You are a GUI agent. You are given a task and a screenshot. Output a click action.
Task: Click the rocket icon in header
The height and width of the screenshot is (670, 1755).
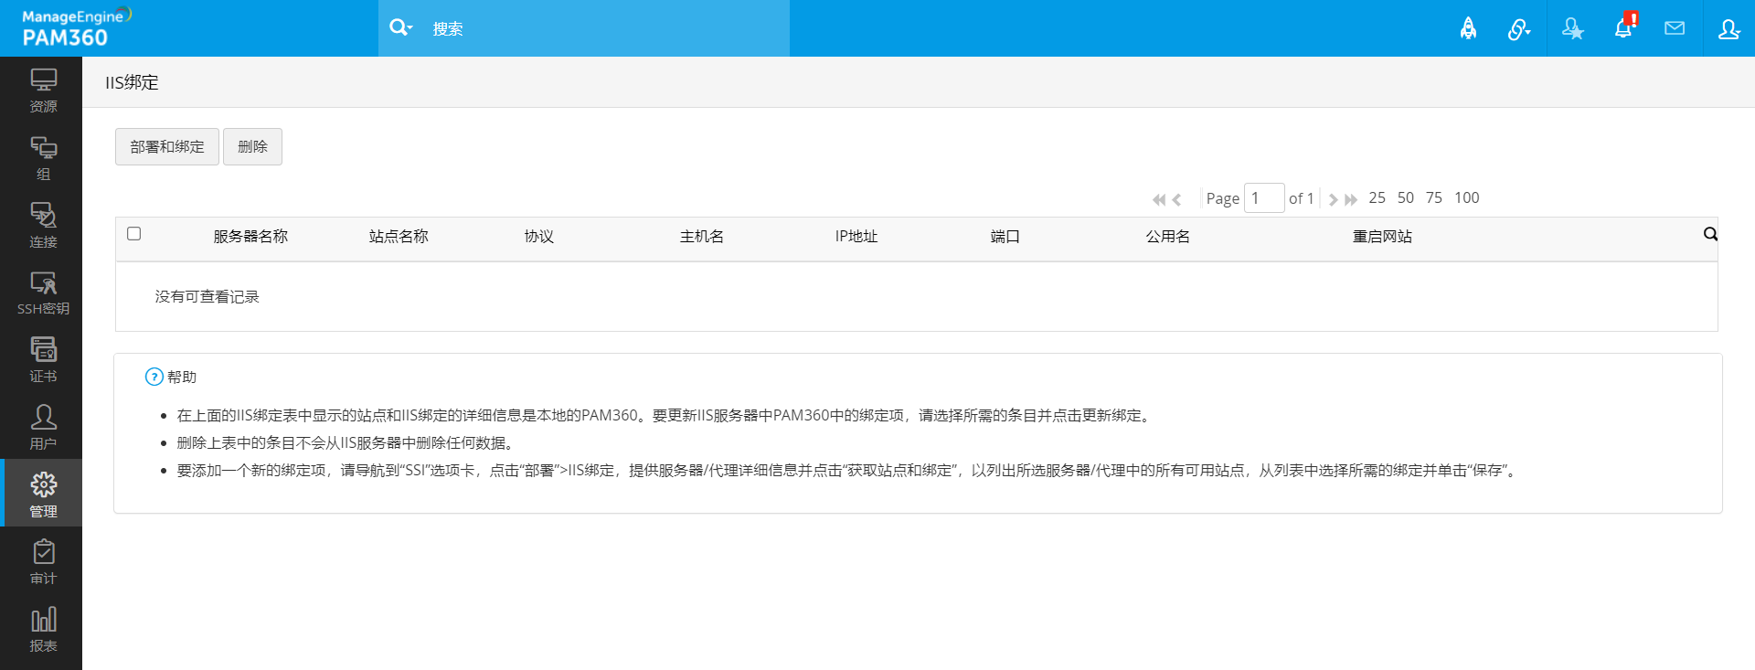click(1468, 28)
